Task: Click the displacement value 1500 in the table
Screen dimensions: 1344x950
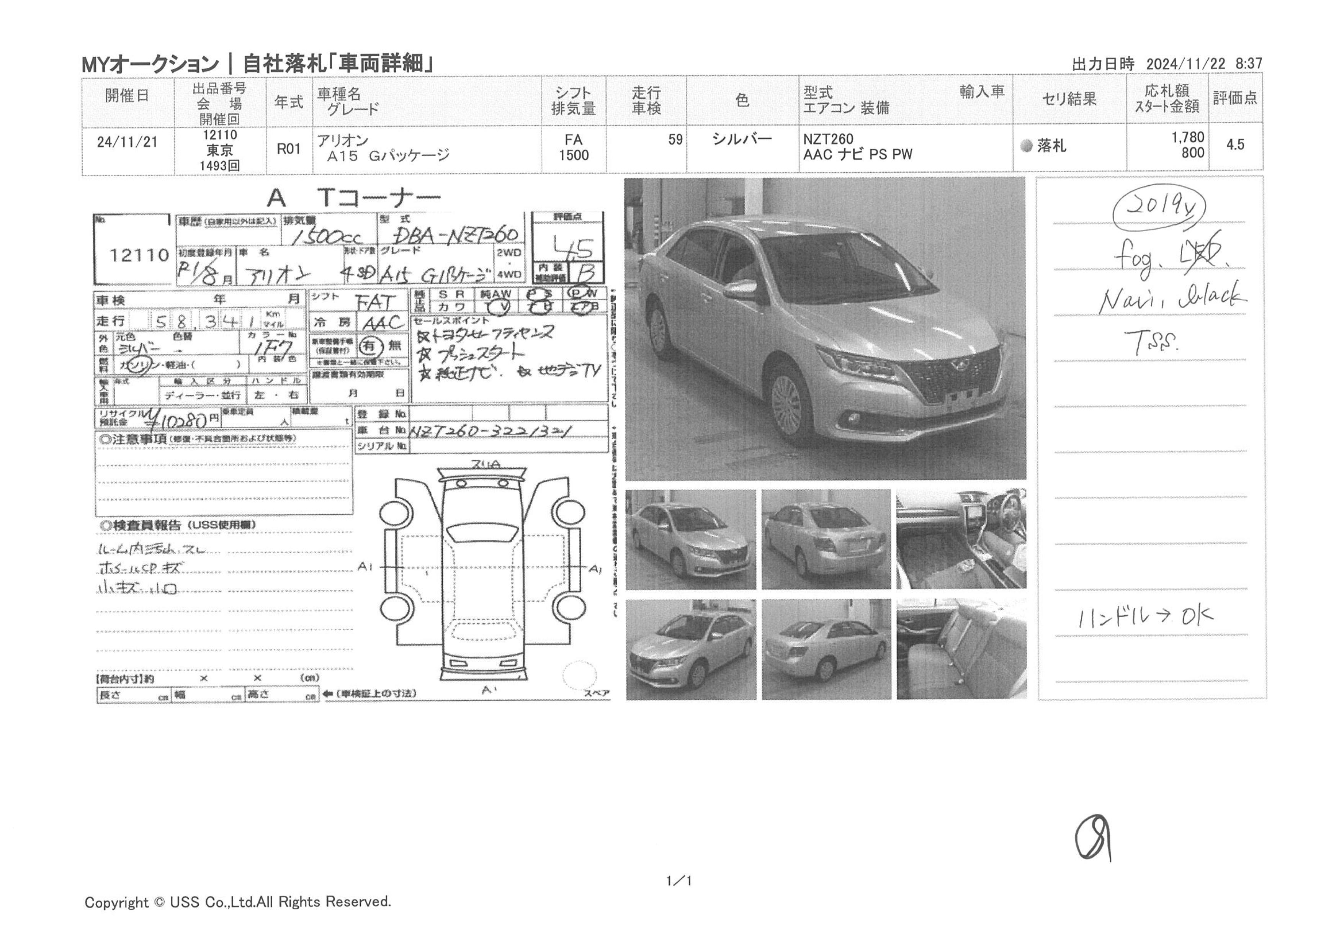Action: (x=573, y=155)
